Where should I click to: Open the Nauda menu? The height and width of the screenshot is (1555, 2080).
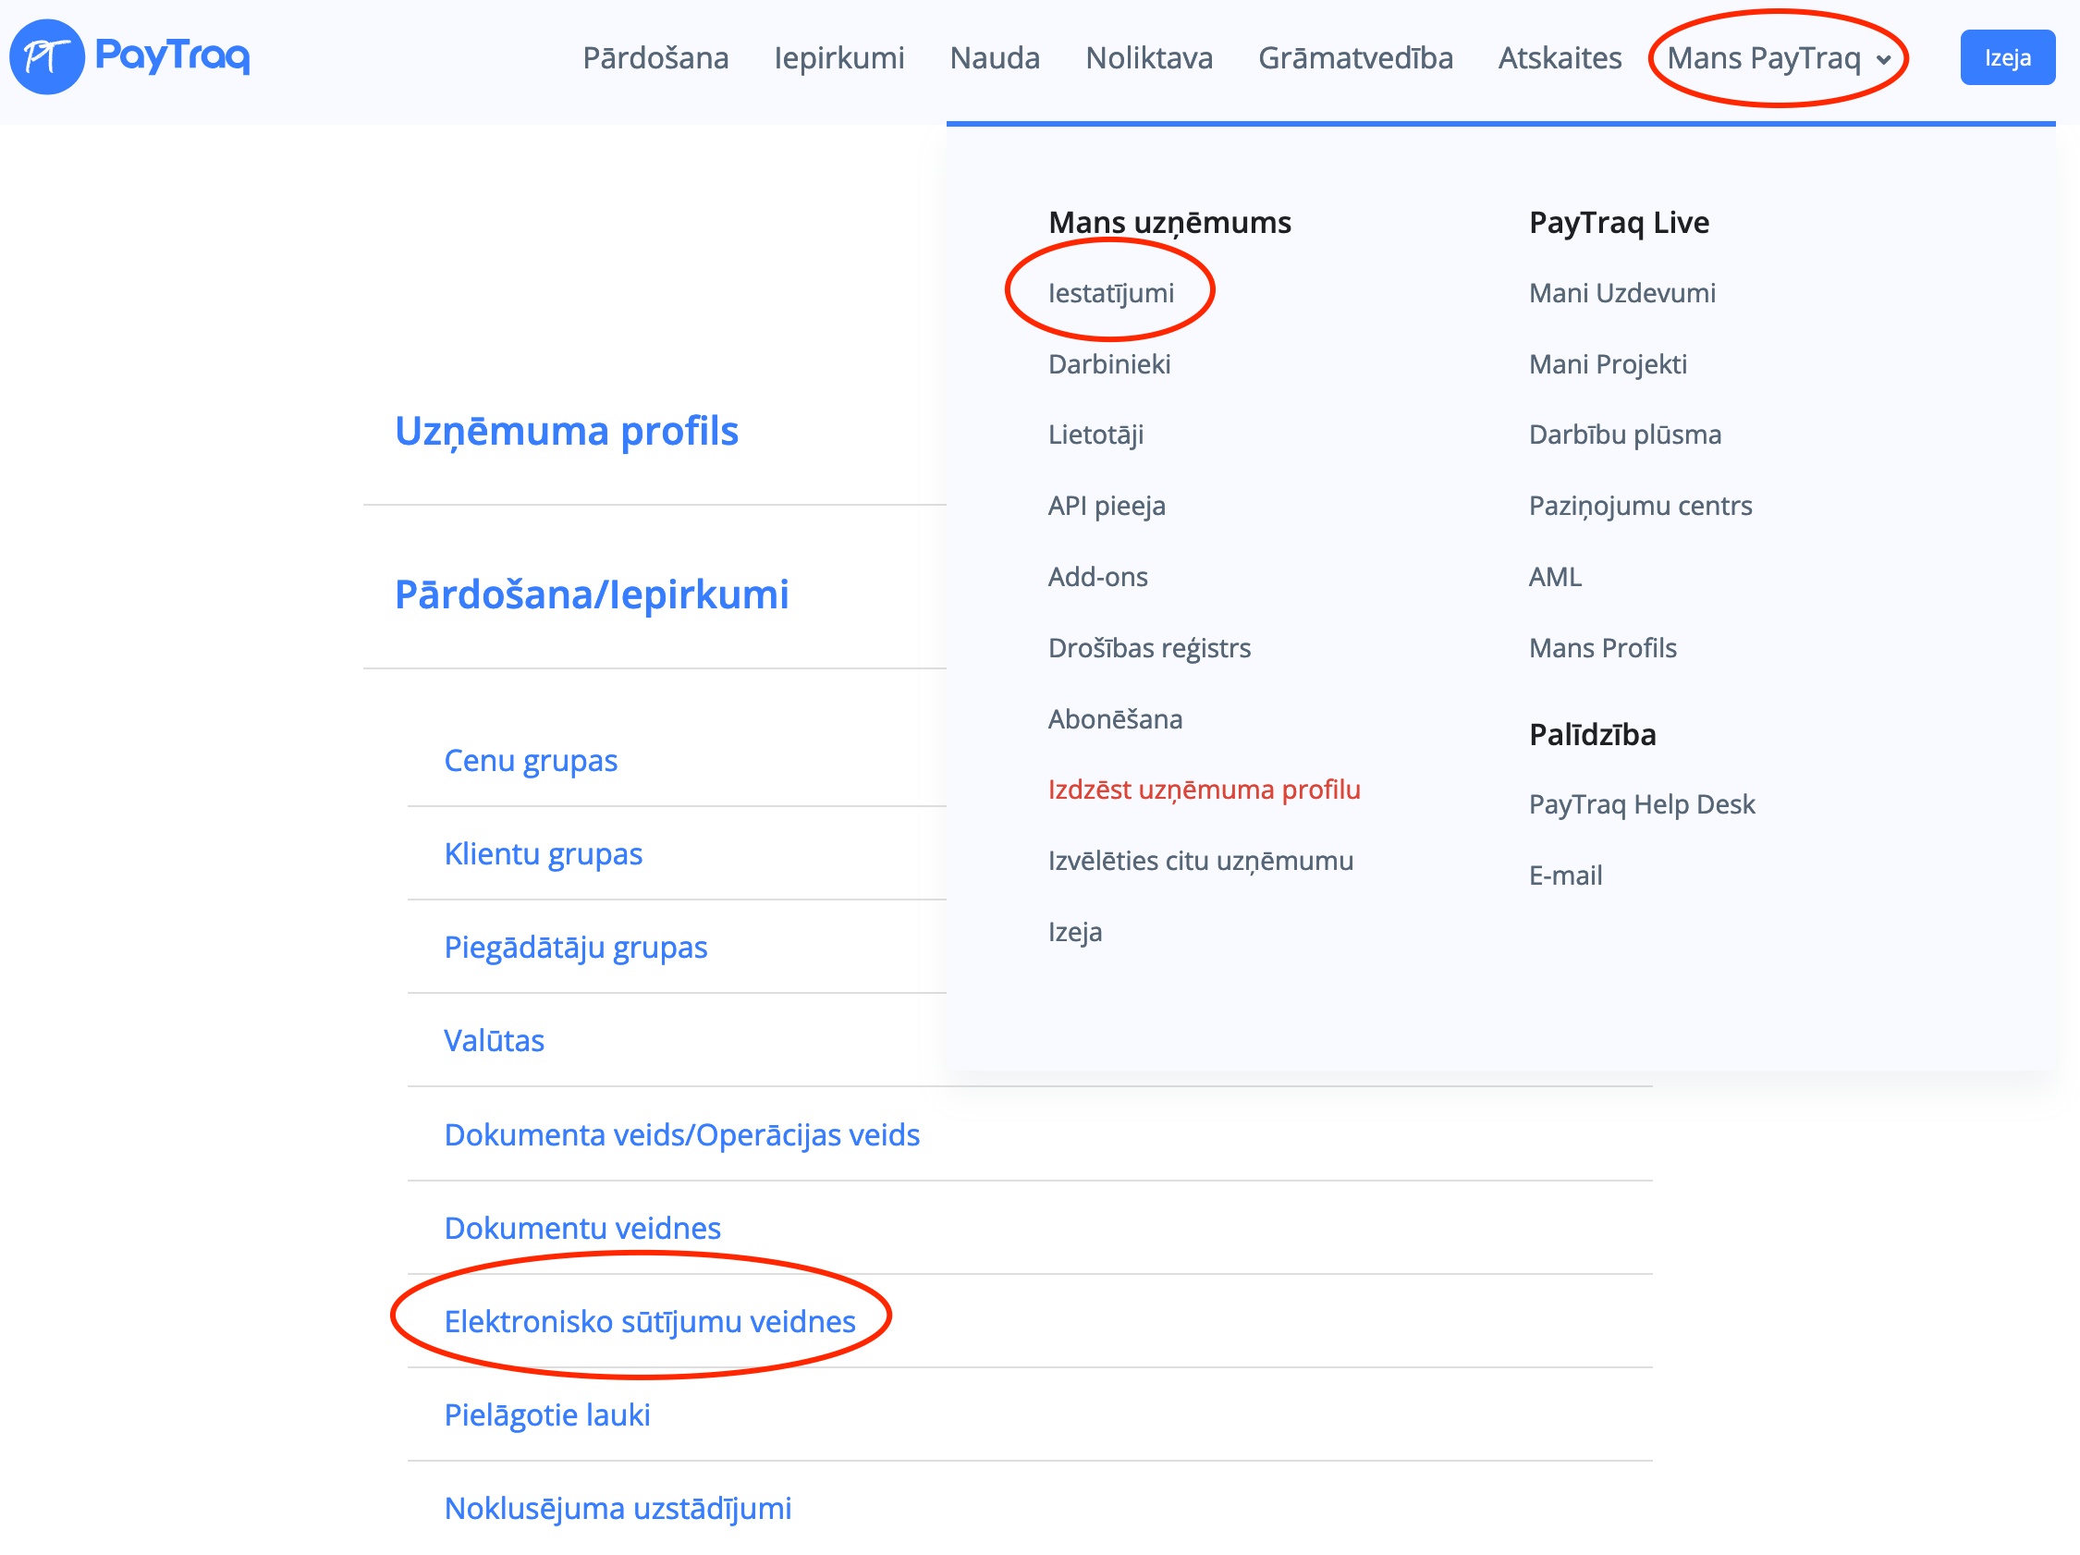(994, 58)
